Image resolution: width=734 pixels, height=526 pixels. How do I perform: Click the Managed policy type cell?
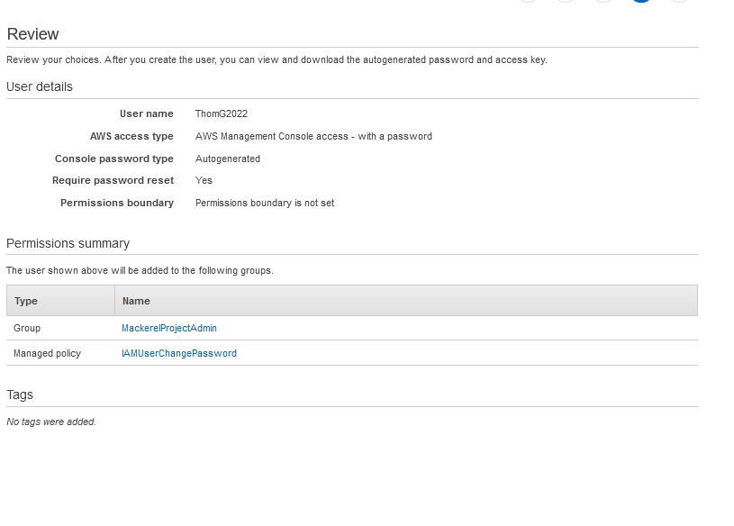pos(47,354)
